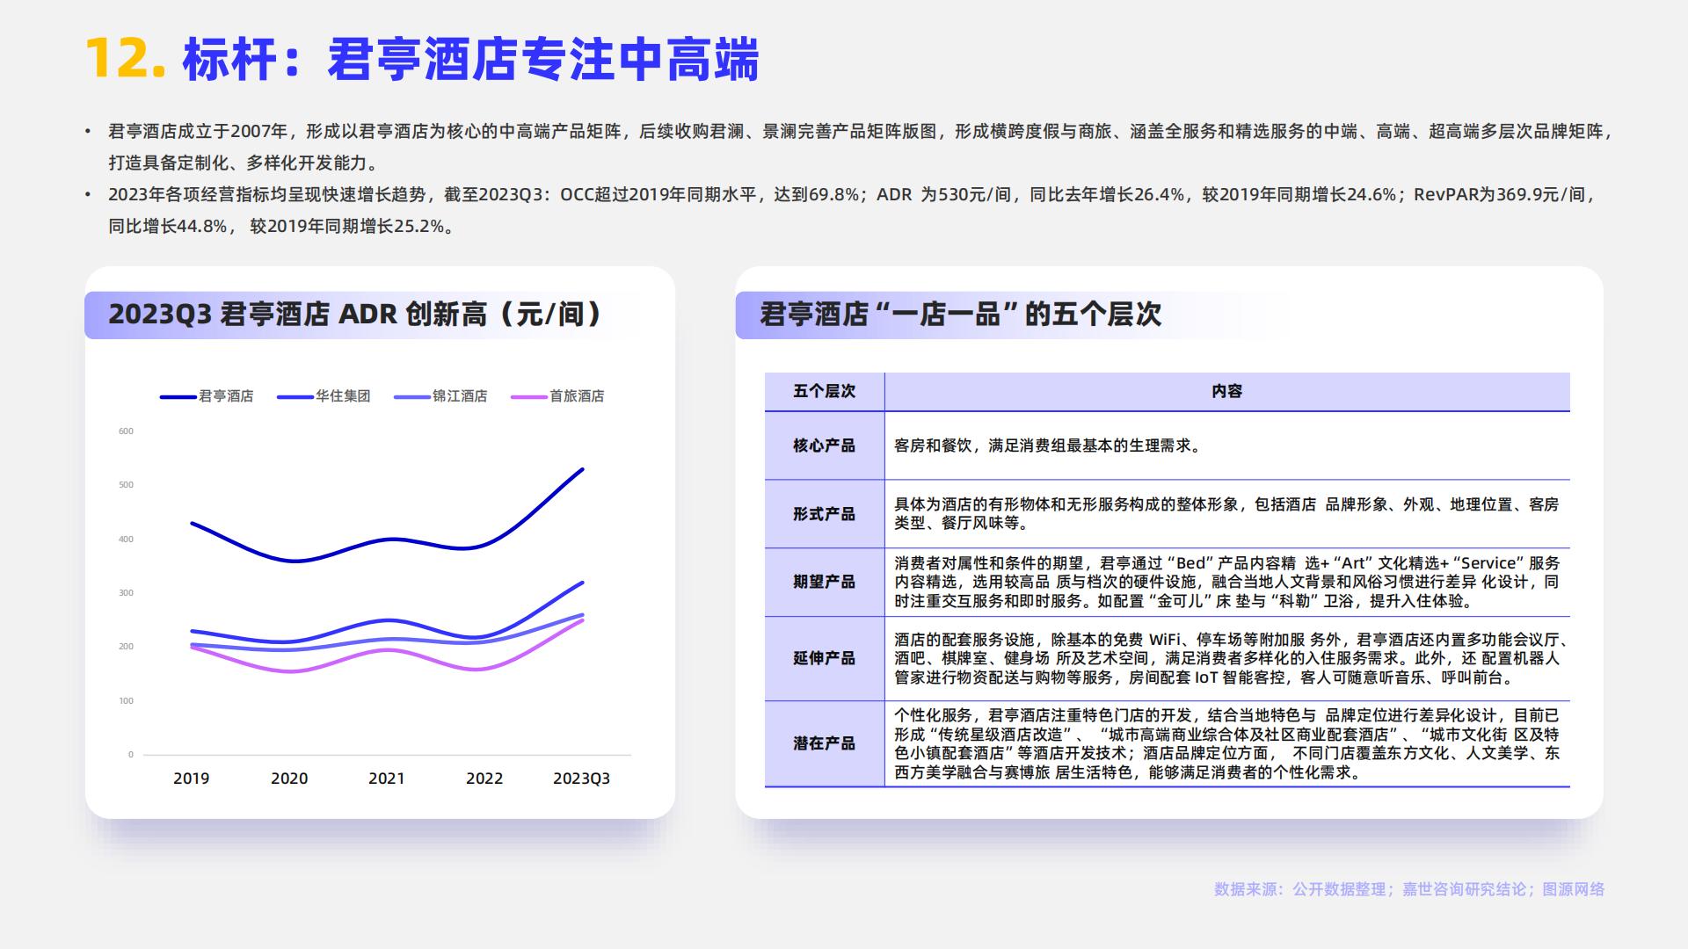
Task: Click the cell starting '酒店的配套服务设施'
Action: 1226,658
